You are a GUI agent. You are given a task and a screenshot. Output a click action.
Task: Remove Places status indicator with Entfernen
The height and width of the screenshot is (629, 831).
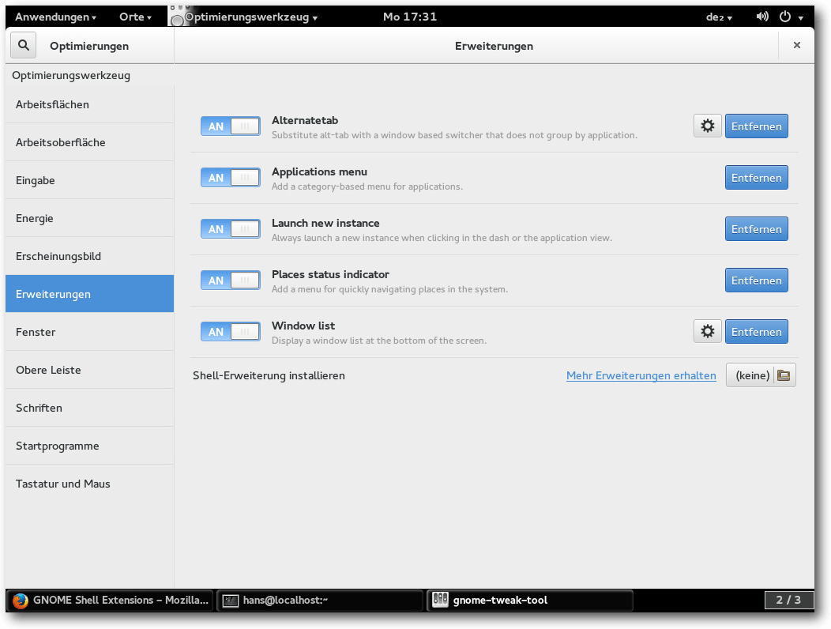tap(756, 281)
